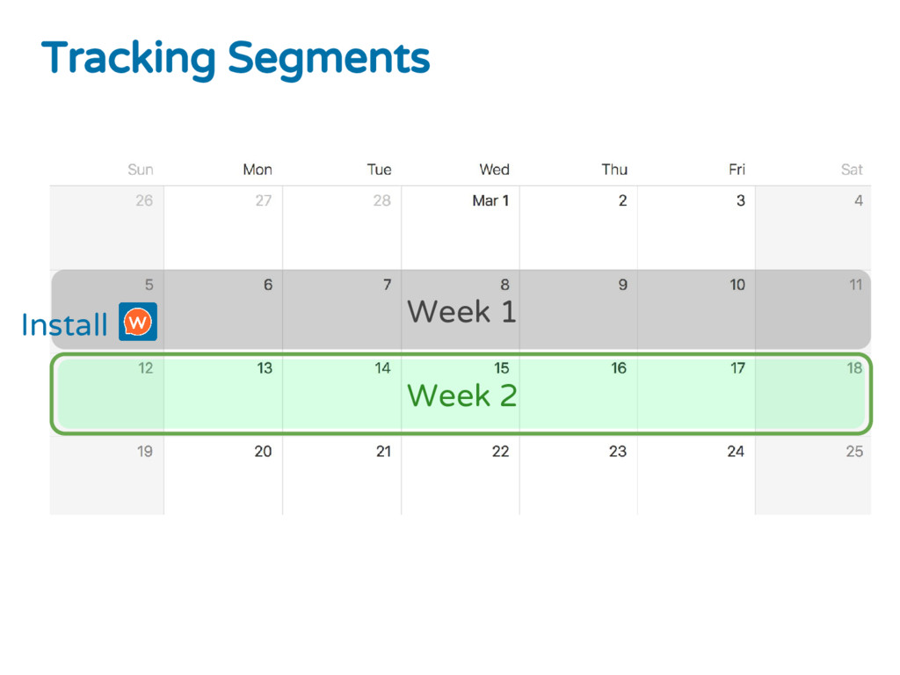Select day 10 in the gray segment
Viewport: 900px width, 675px height.
[x=737, y=284]
